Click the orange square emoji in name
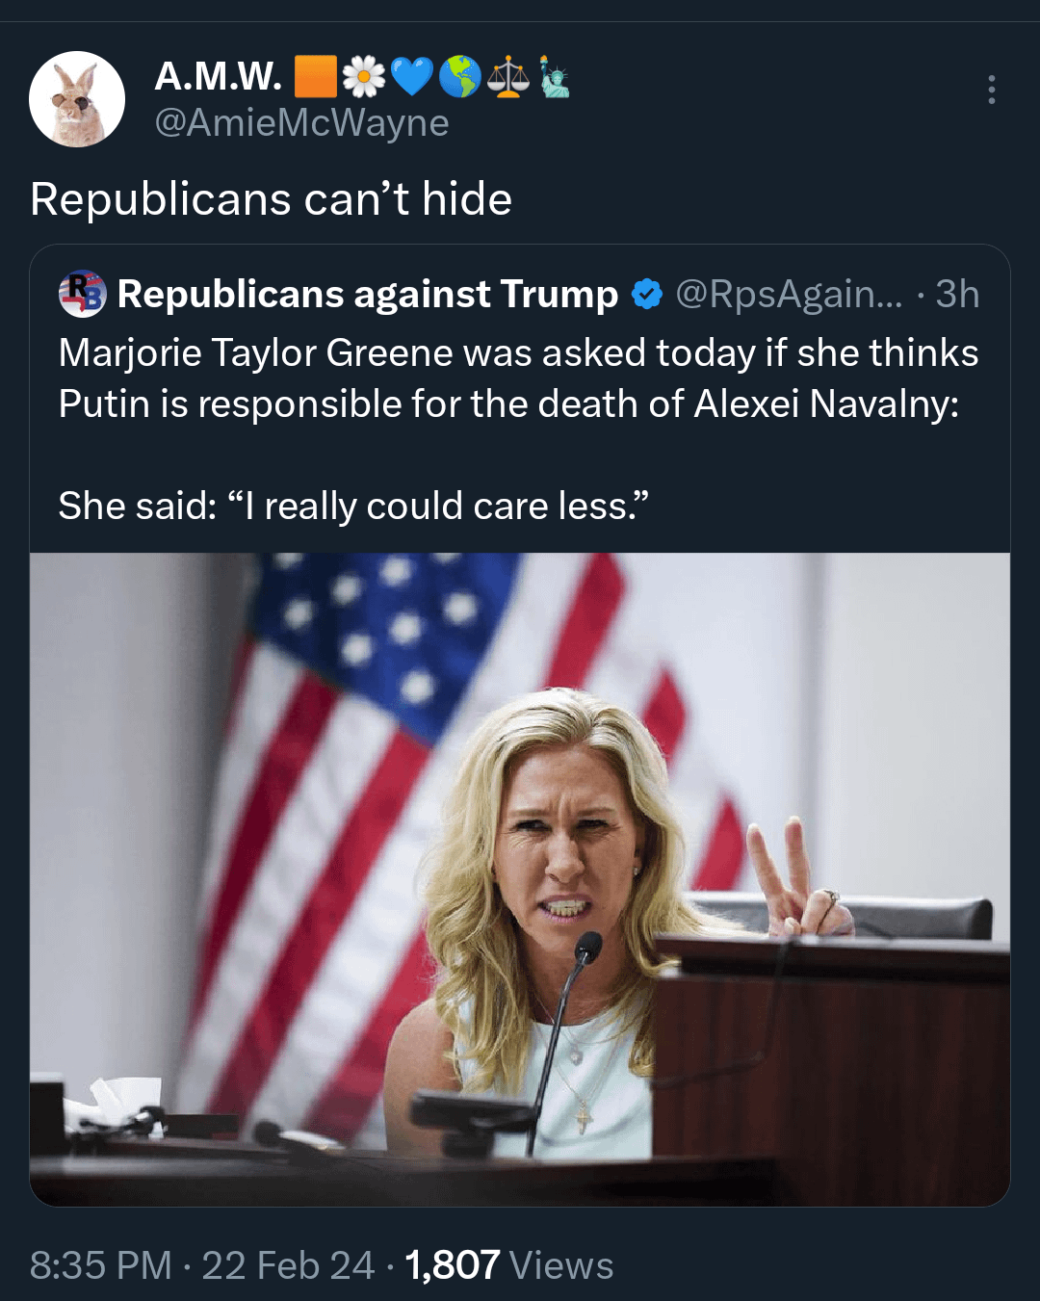Image resolution: width=1040 pixels, height=1301 pixels. [315, 77]
